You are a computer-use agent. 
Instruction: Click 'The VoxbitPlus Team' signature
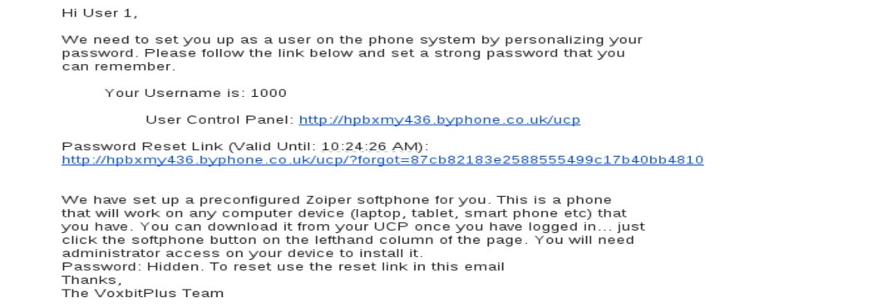pos(142,293)
